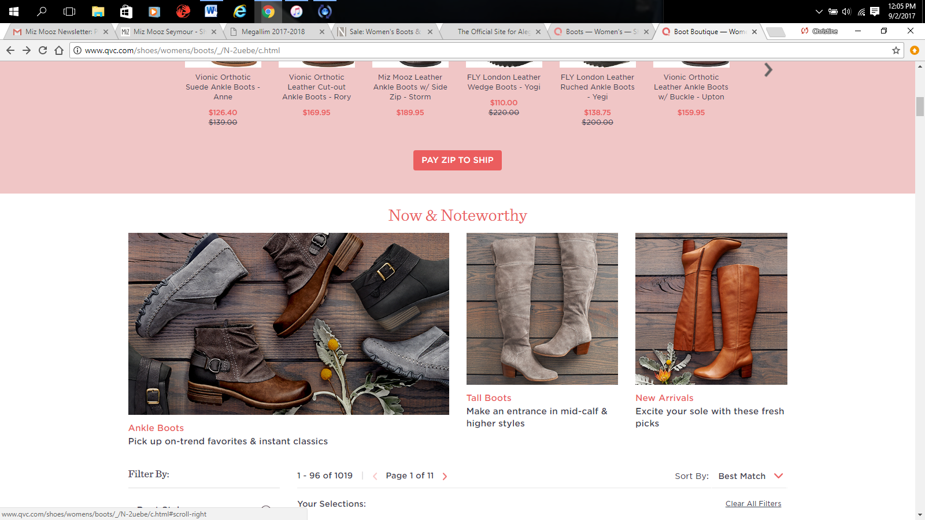
Task: Switch to the Miz Mooz Newsletter Gmail tab
Action: click(58, 32)
